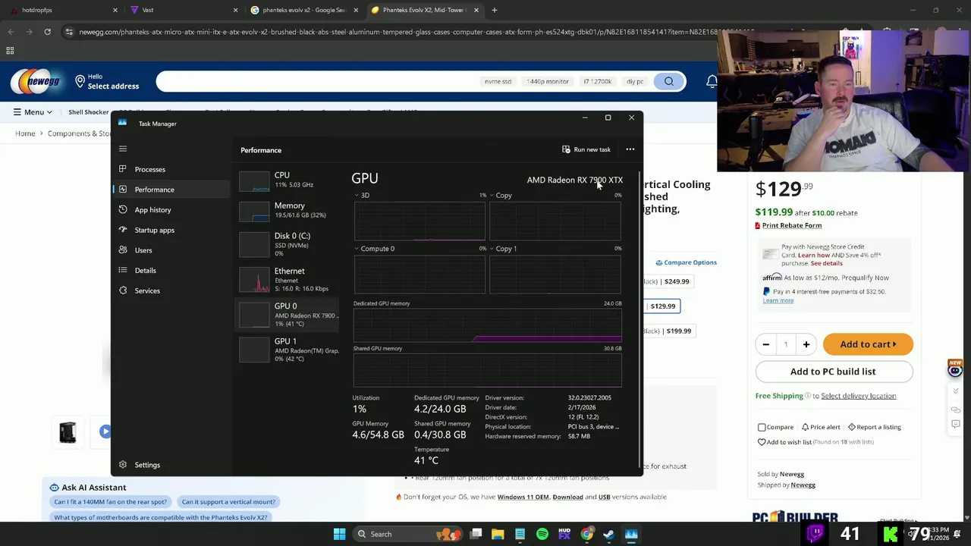Click the Newegg logo
Screen dimensions: 971x546
click(36, 81)
